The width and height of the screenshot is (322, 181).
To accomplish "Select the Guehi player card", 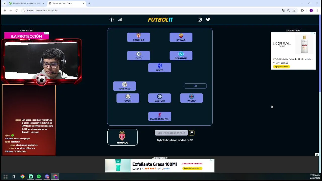I will 128,98.
